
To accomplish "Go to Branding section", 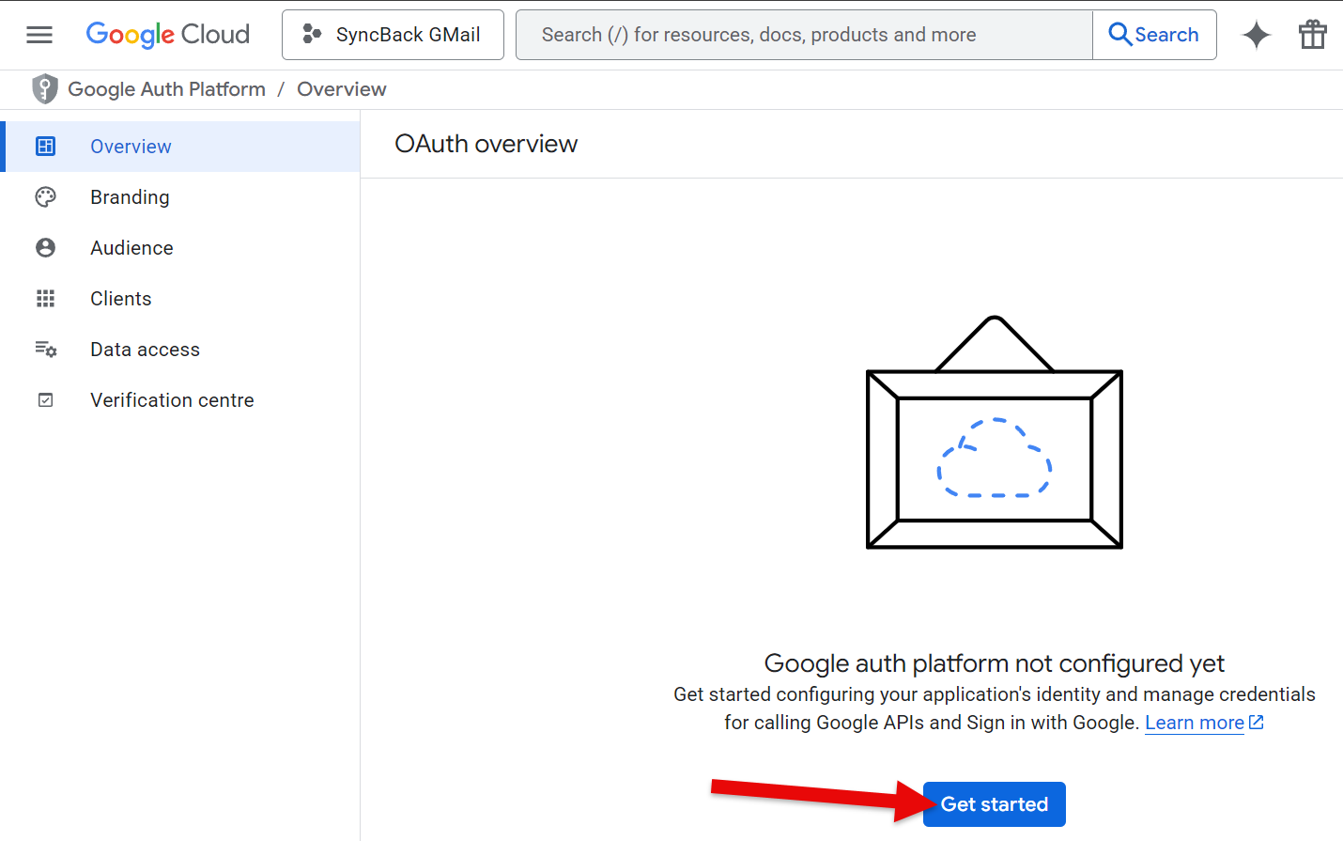I will pos(130,197).
